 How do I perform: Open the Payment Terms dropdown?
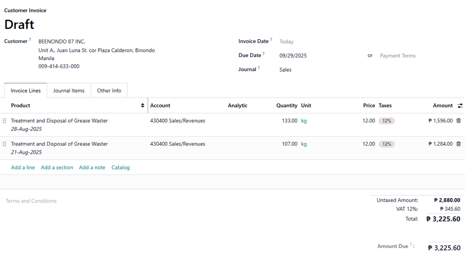pos(397,56)
